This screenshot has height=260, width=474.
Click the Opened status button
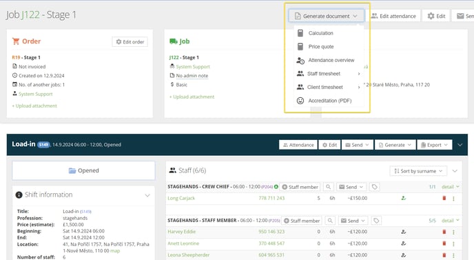tap(84, 170)
